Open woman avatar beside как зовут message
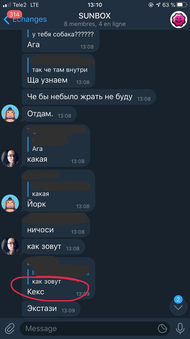The image size is (190, 339). 10,246
